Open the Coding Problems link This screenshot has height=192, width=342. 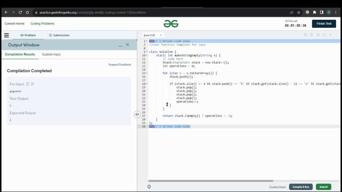click(42, 23)
